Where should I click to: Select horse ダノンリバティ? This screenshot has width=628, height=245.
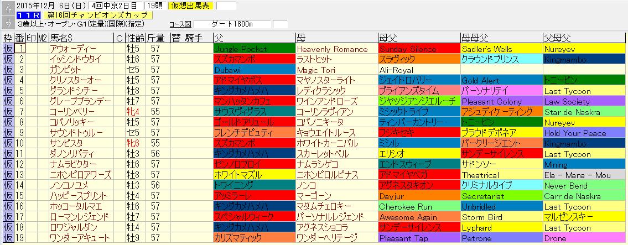tap(81, 154)
